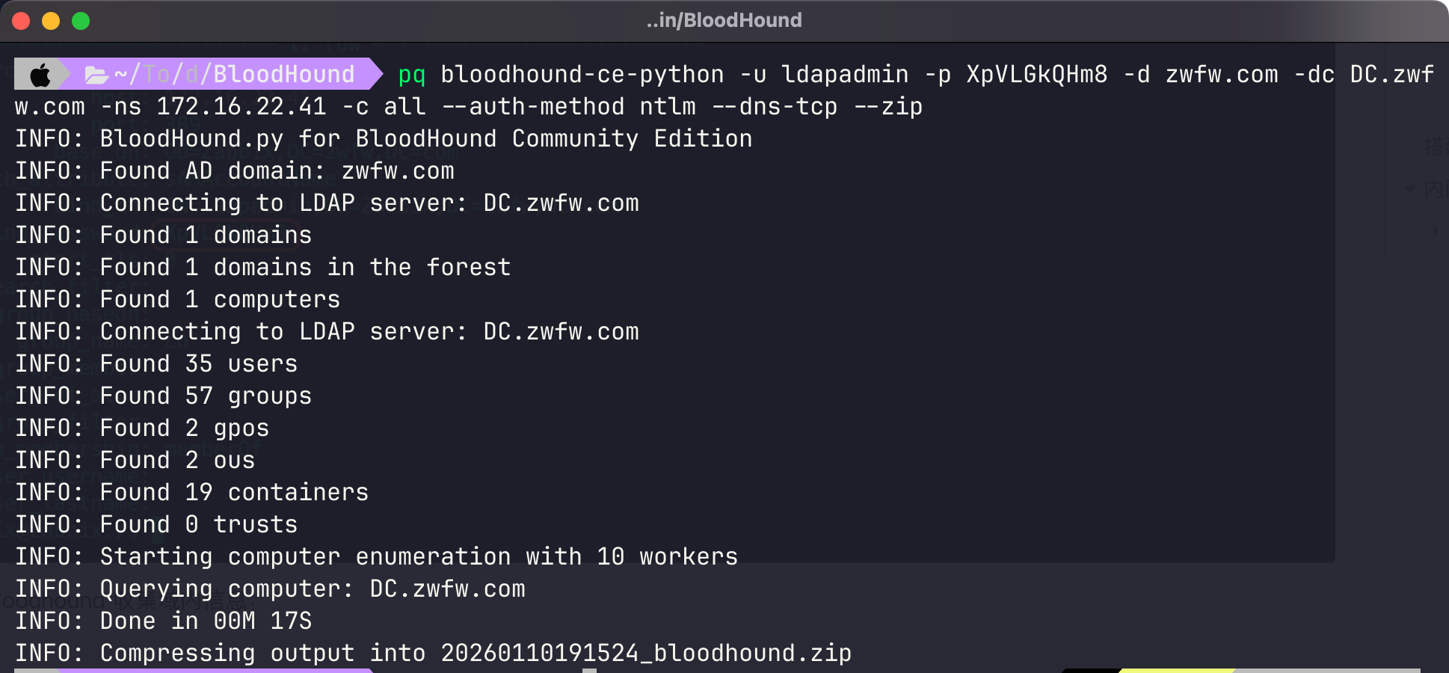Click the "--auth-method" flag text
The width and height of the screenshot is (1449, 673).
pyautogui.click(x=532, y=107)
